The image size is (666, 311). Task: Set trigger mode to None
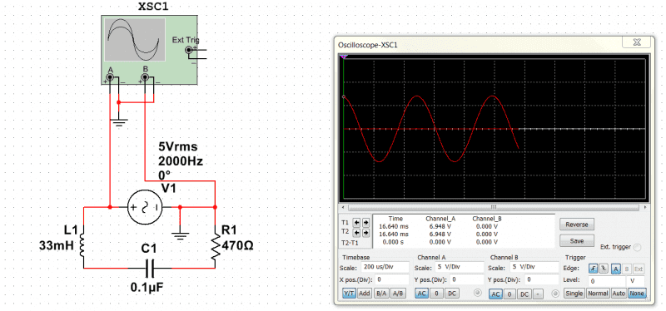(x=637, y=294)
